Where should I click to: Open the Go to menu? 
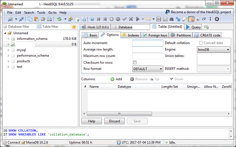(x=52, y=12)
